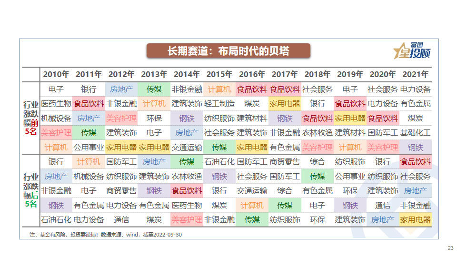Click the yellow 家用电器 cell under 2021年
The image size is (457, 257).
(415, 220)
